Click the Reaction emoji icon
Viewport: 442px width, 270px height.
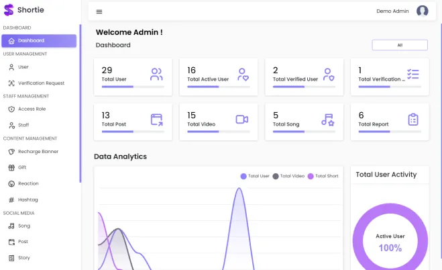click(11, 183)
